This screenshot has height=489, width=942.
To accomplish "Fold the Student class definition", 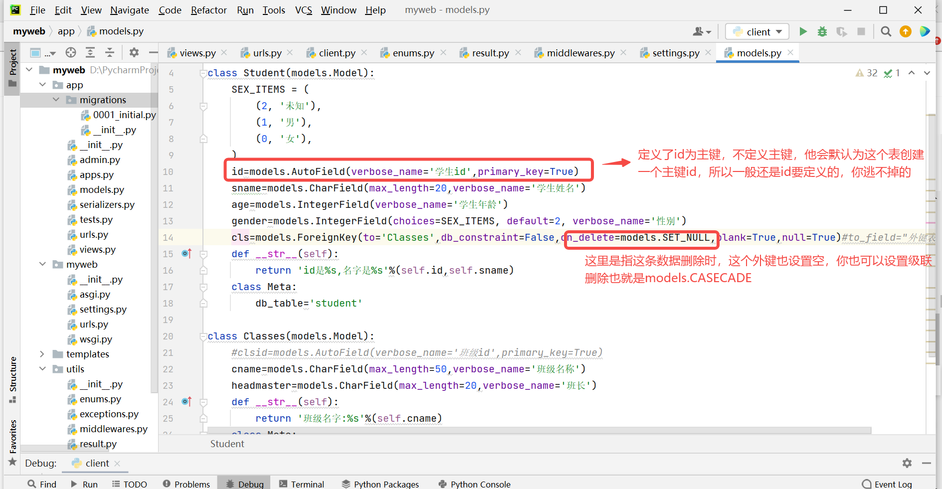I will (203, 73).
